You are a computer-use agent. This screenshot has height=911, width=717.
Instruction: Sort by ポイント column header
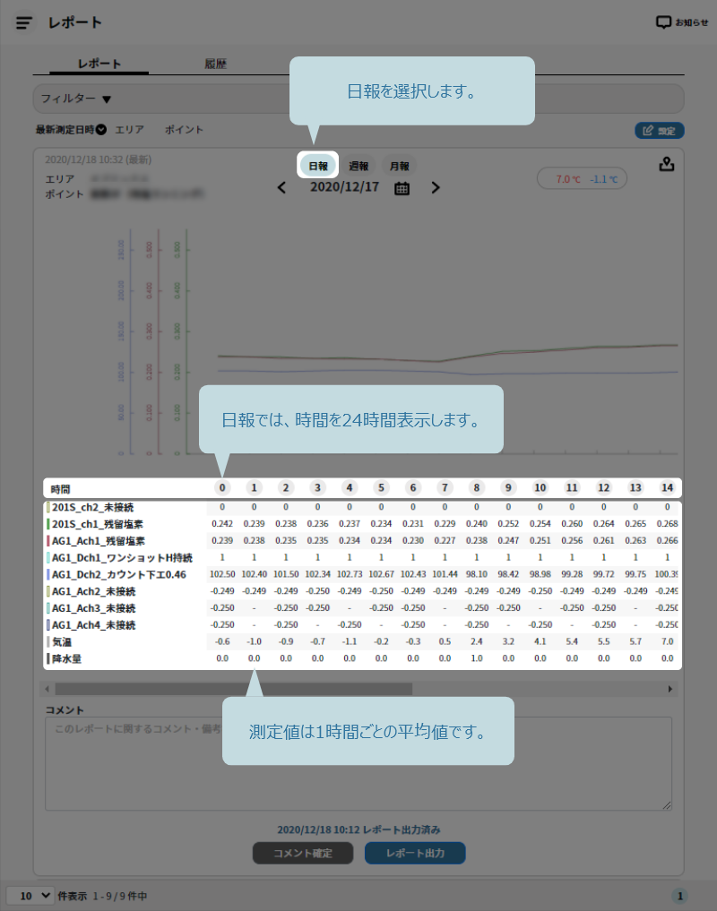click(x=184, y=130)
